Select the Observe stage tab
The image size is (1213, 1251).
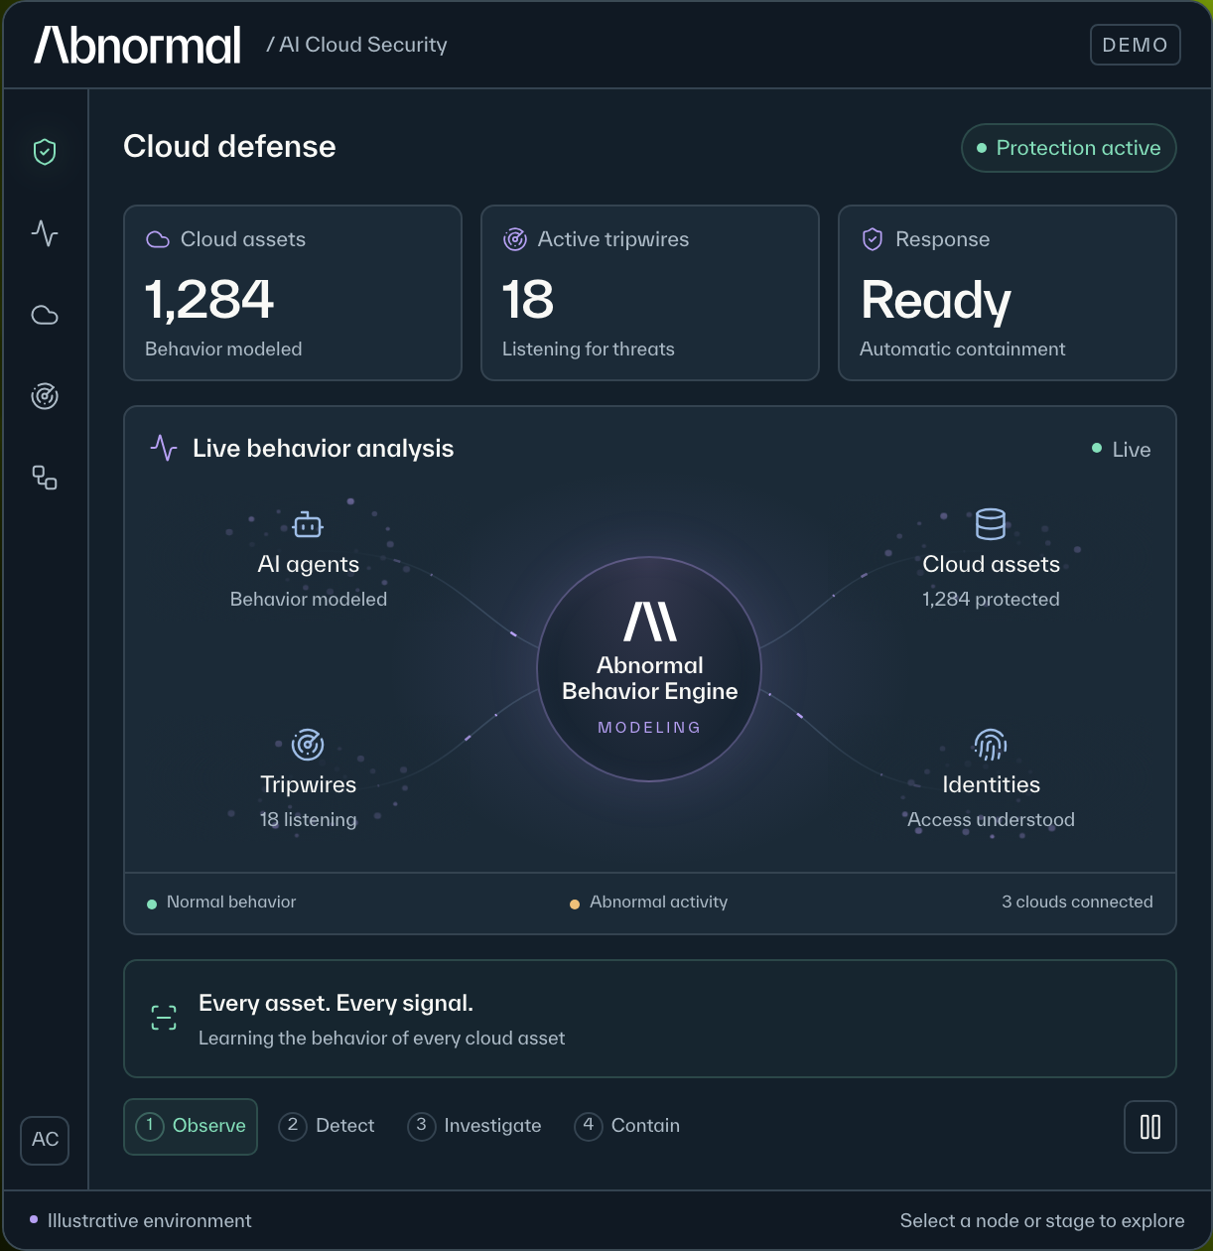click(x=191, y=1127)
